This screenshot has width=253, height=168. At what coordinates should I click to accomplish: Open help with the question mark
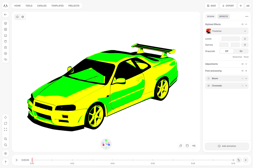[x=6, y=162]
